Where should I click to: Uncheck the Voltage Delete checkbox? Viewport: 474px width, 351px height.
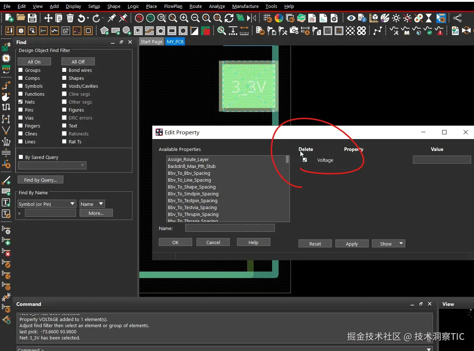[305, 160]
